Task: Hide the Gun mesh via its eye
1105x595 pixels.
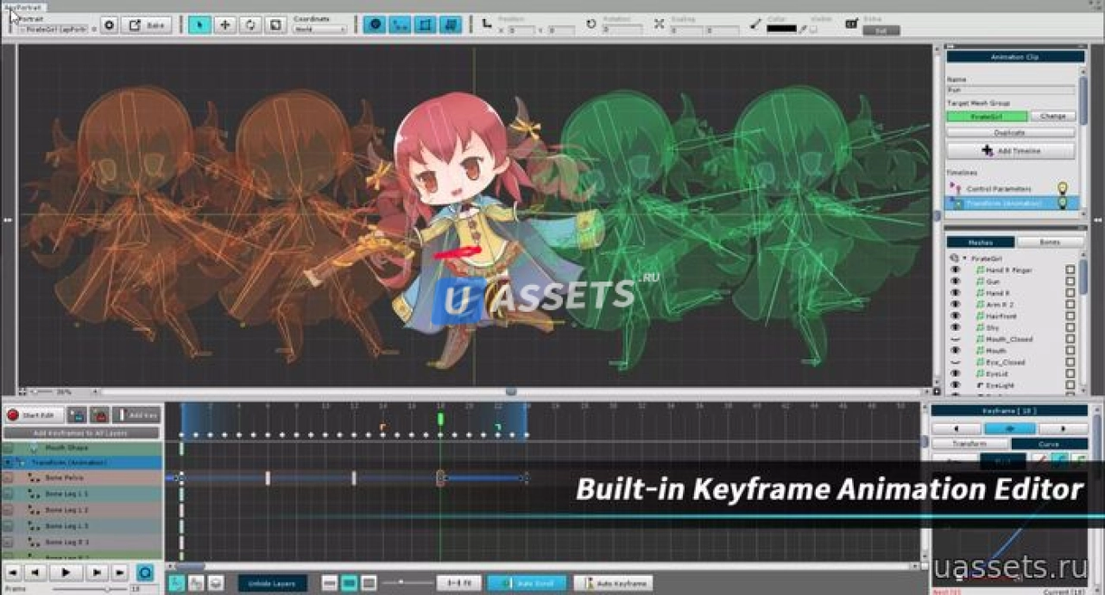Action: [x=956, y=282]
